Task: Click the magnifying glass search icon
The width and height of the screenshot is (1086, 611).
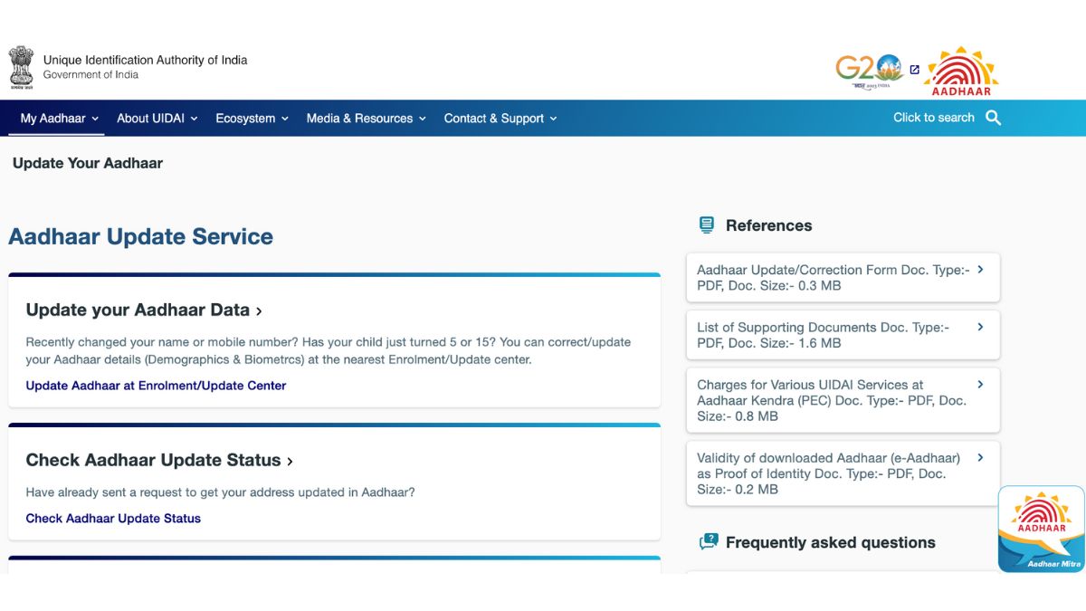Action: pos(993,118)
